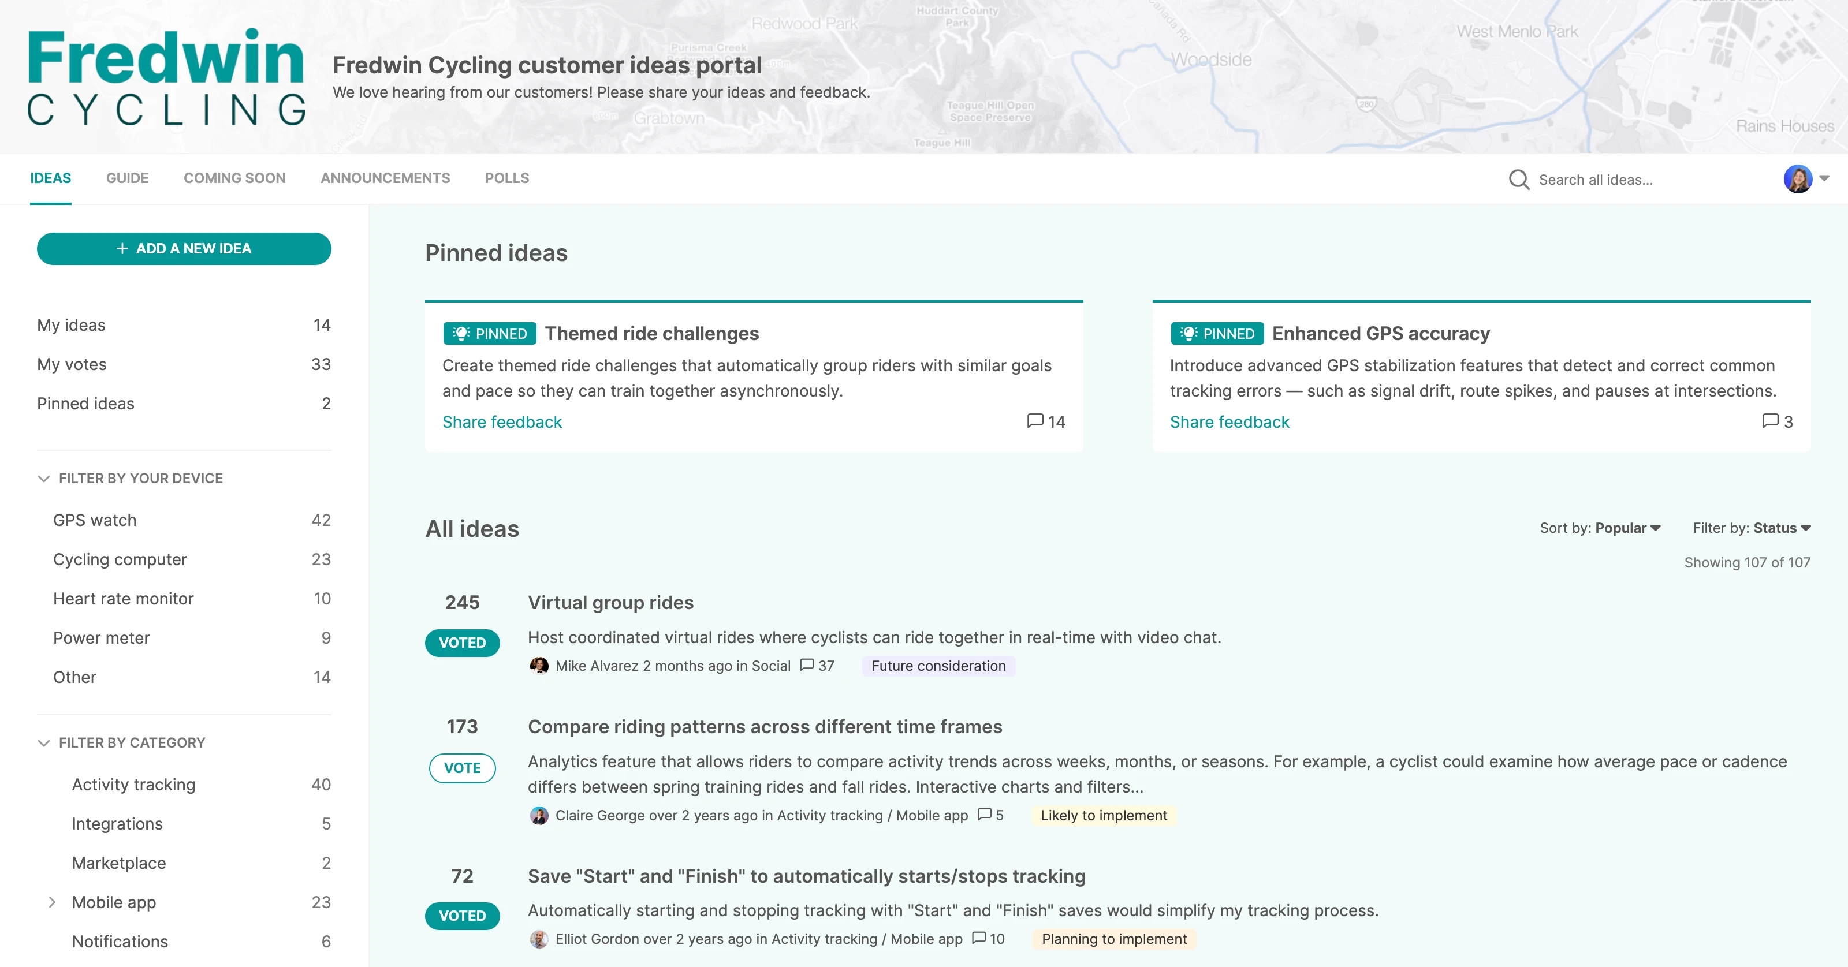The image size is (1848, 967).
Task: Click Claire George's avatar on Compare riding patterns
Action: (x=539, y=816)
